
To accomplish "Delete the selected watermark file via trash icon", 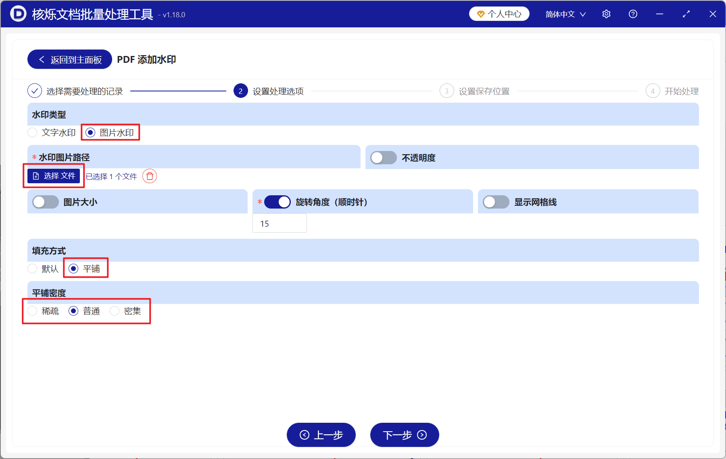I will (x=149, y=176).
